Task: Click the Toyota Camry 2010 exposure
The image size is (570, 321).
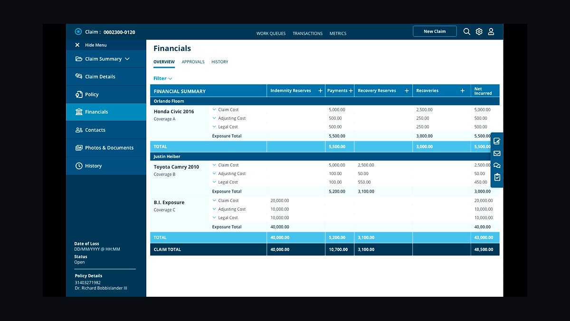Action: (x=177, y=167)
